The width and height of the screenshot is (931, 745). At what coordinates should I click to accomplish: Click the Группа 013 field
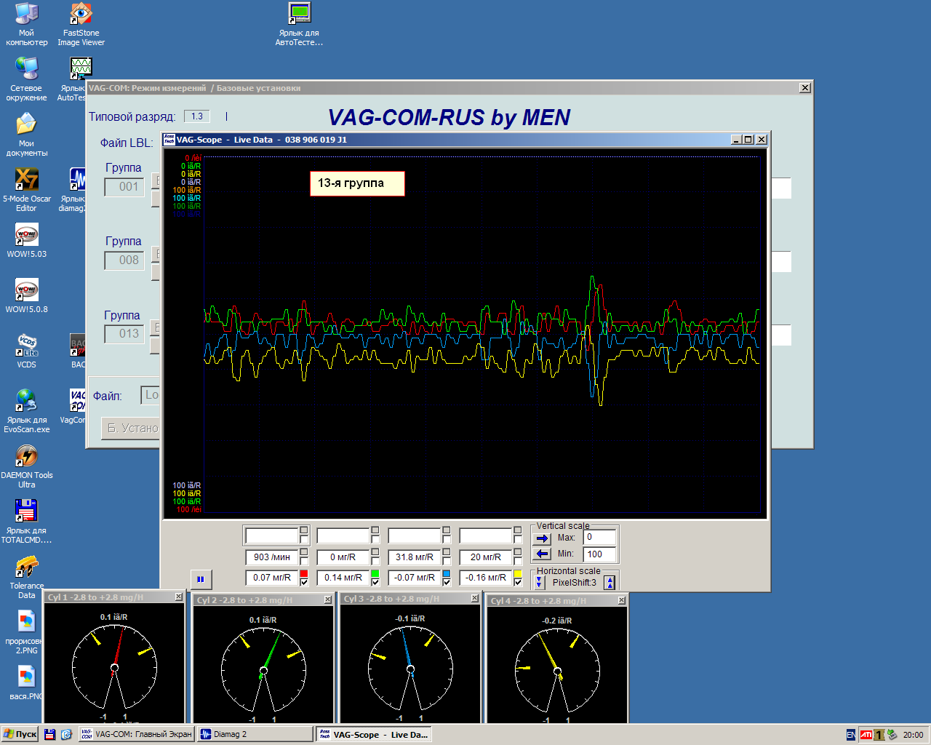[124, 334]
